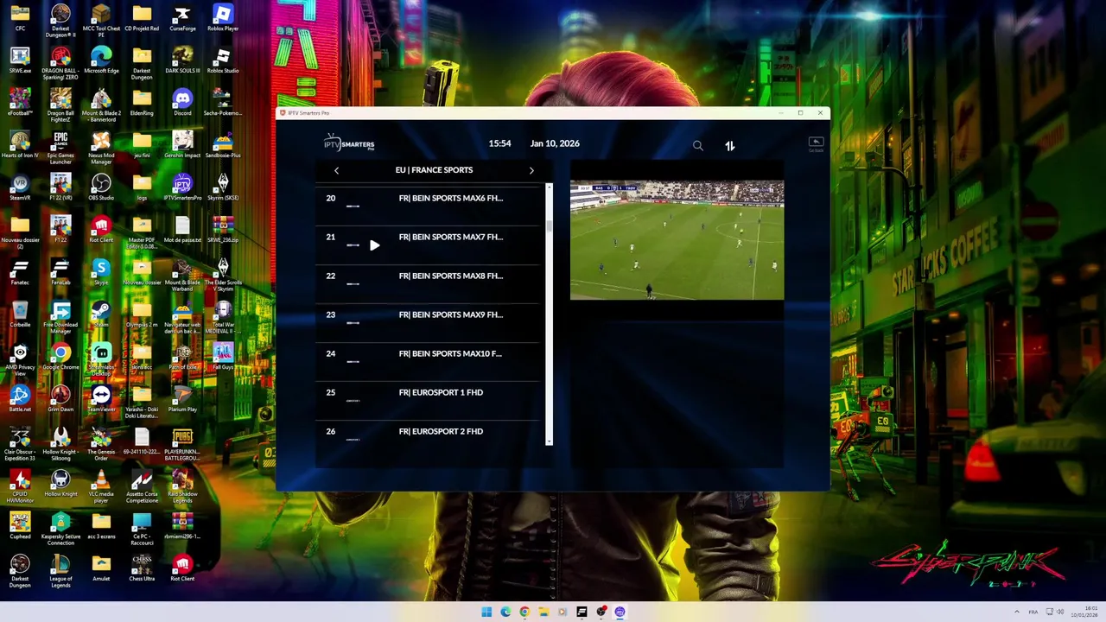Image resolution: width=1106 pixels, height=622 pixels.
Task: Select the Steam desktop icon
Action: point(101,314)
